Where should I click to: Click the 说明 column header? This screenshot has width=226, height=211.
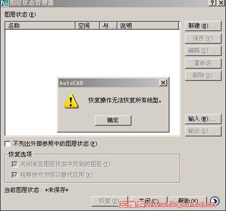pos(148,26)
